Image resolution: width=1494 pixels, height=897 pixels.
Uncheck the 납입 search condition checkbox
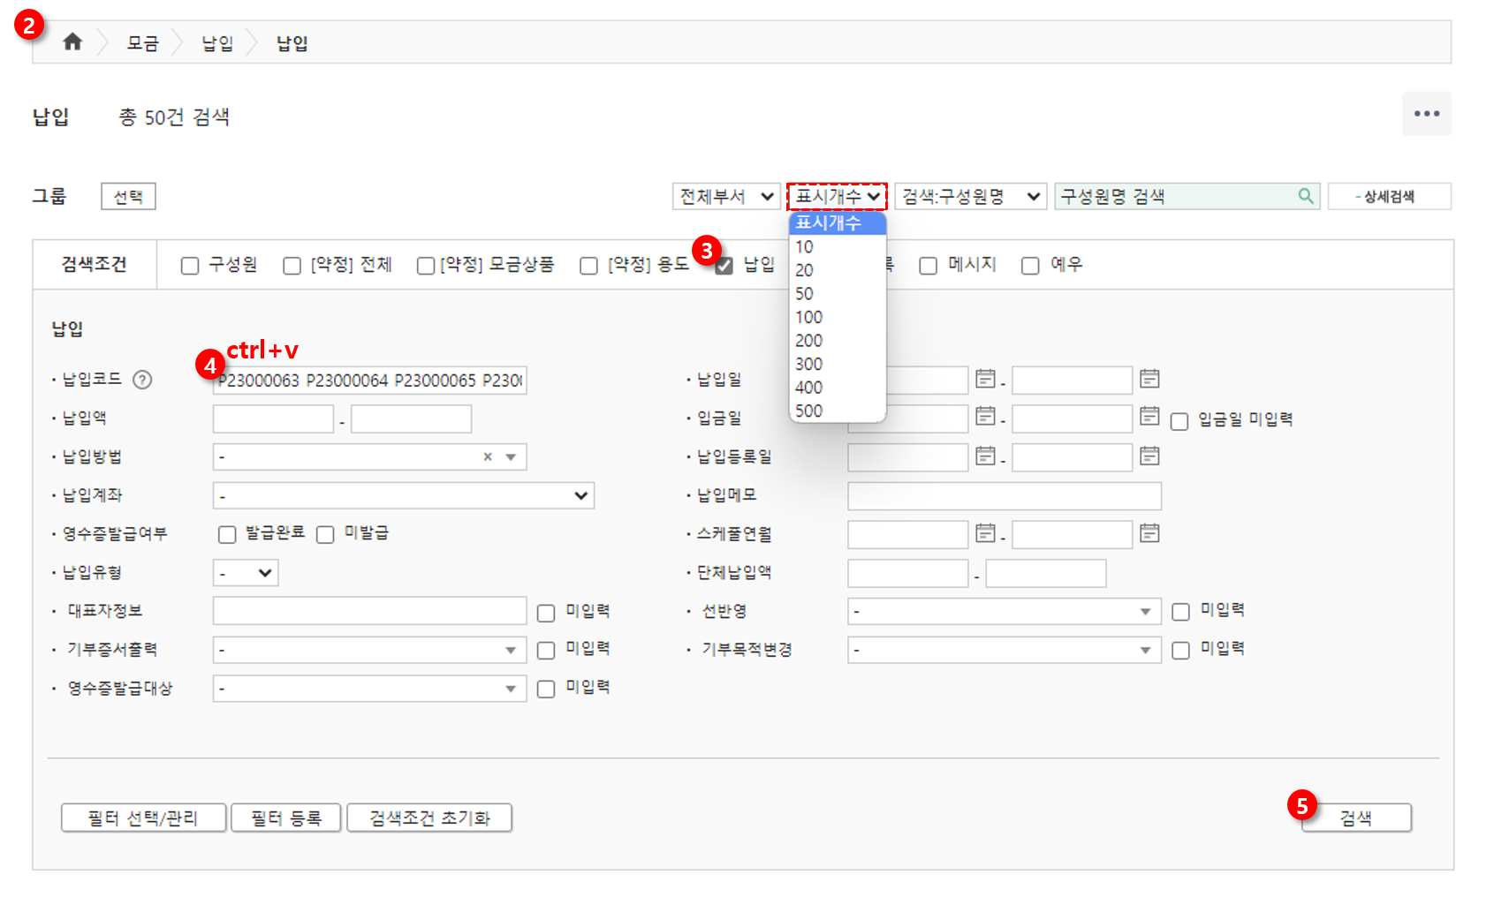(x=724, y=266)
